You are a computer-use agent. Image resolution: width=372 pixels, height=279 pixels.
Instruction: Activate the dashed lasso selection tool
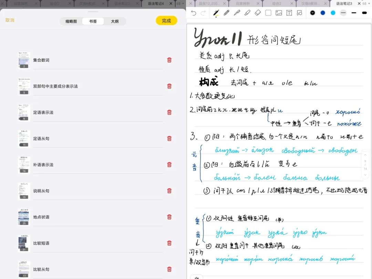pos(268,13)
